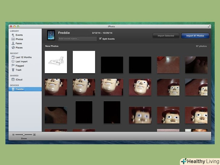Viewport: 220px width, 165px height.
Task: Select first black thumbnail in top row
Action: [x=112, y=65]
